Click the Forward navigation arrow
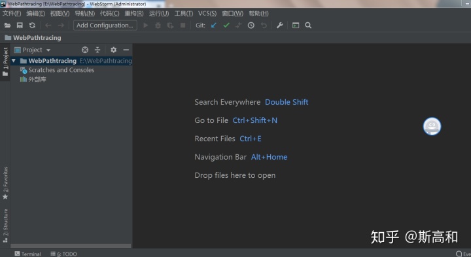The image size is (471, 257). (61, 26)
